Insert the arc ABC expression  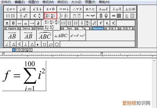45,35
